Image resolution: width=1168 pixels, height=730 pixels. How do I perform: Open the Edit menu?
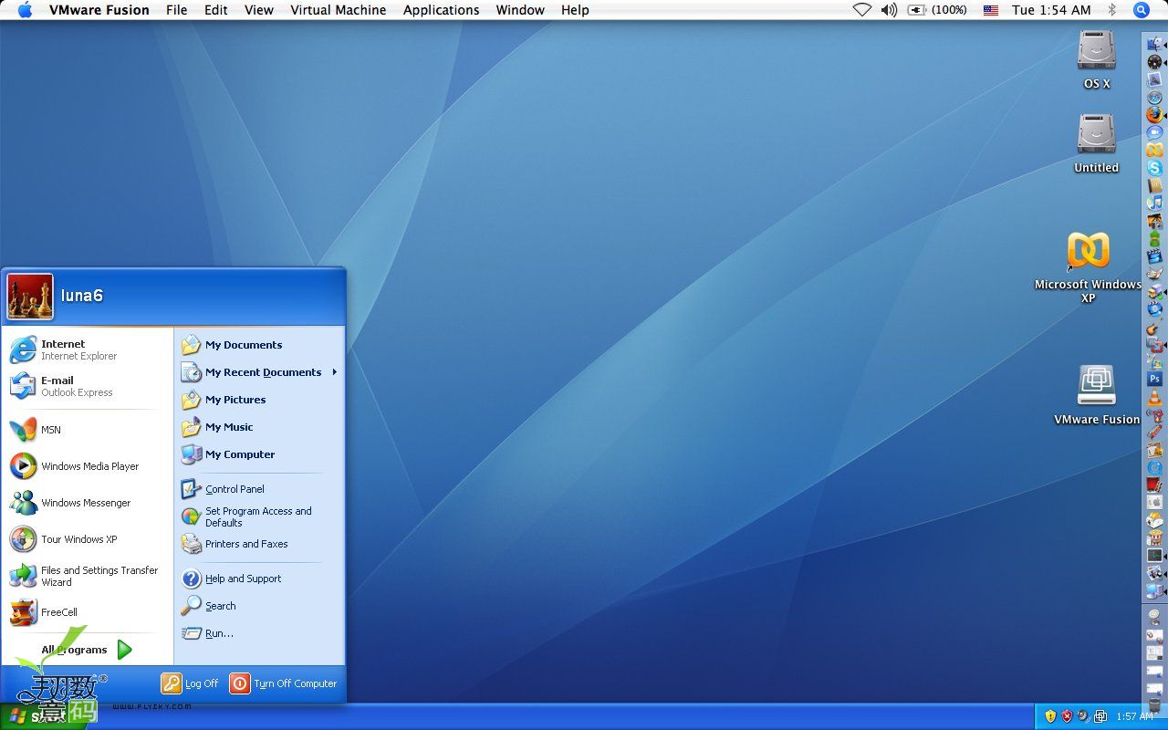[216, 10]
